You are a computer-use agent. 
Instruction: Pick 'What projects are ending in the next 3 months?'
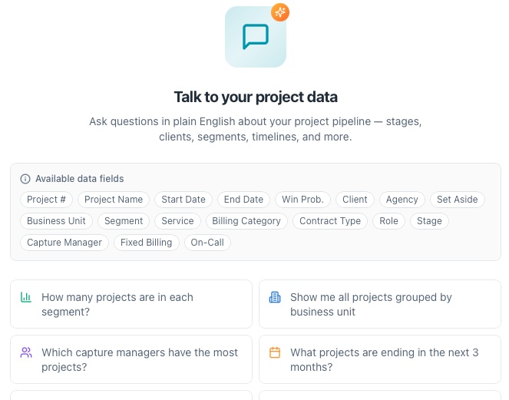pos(380,359)
